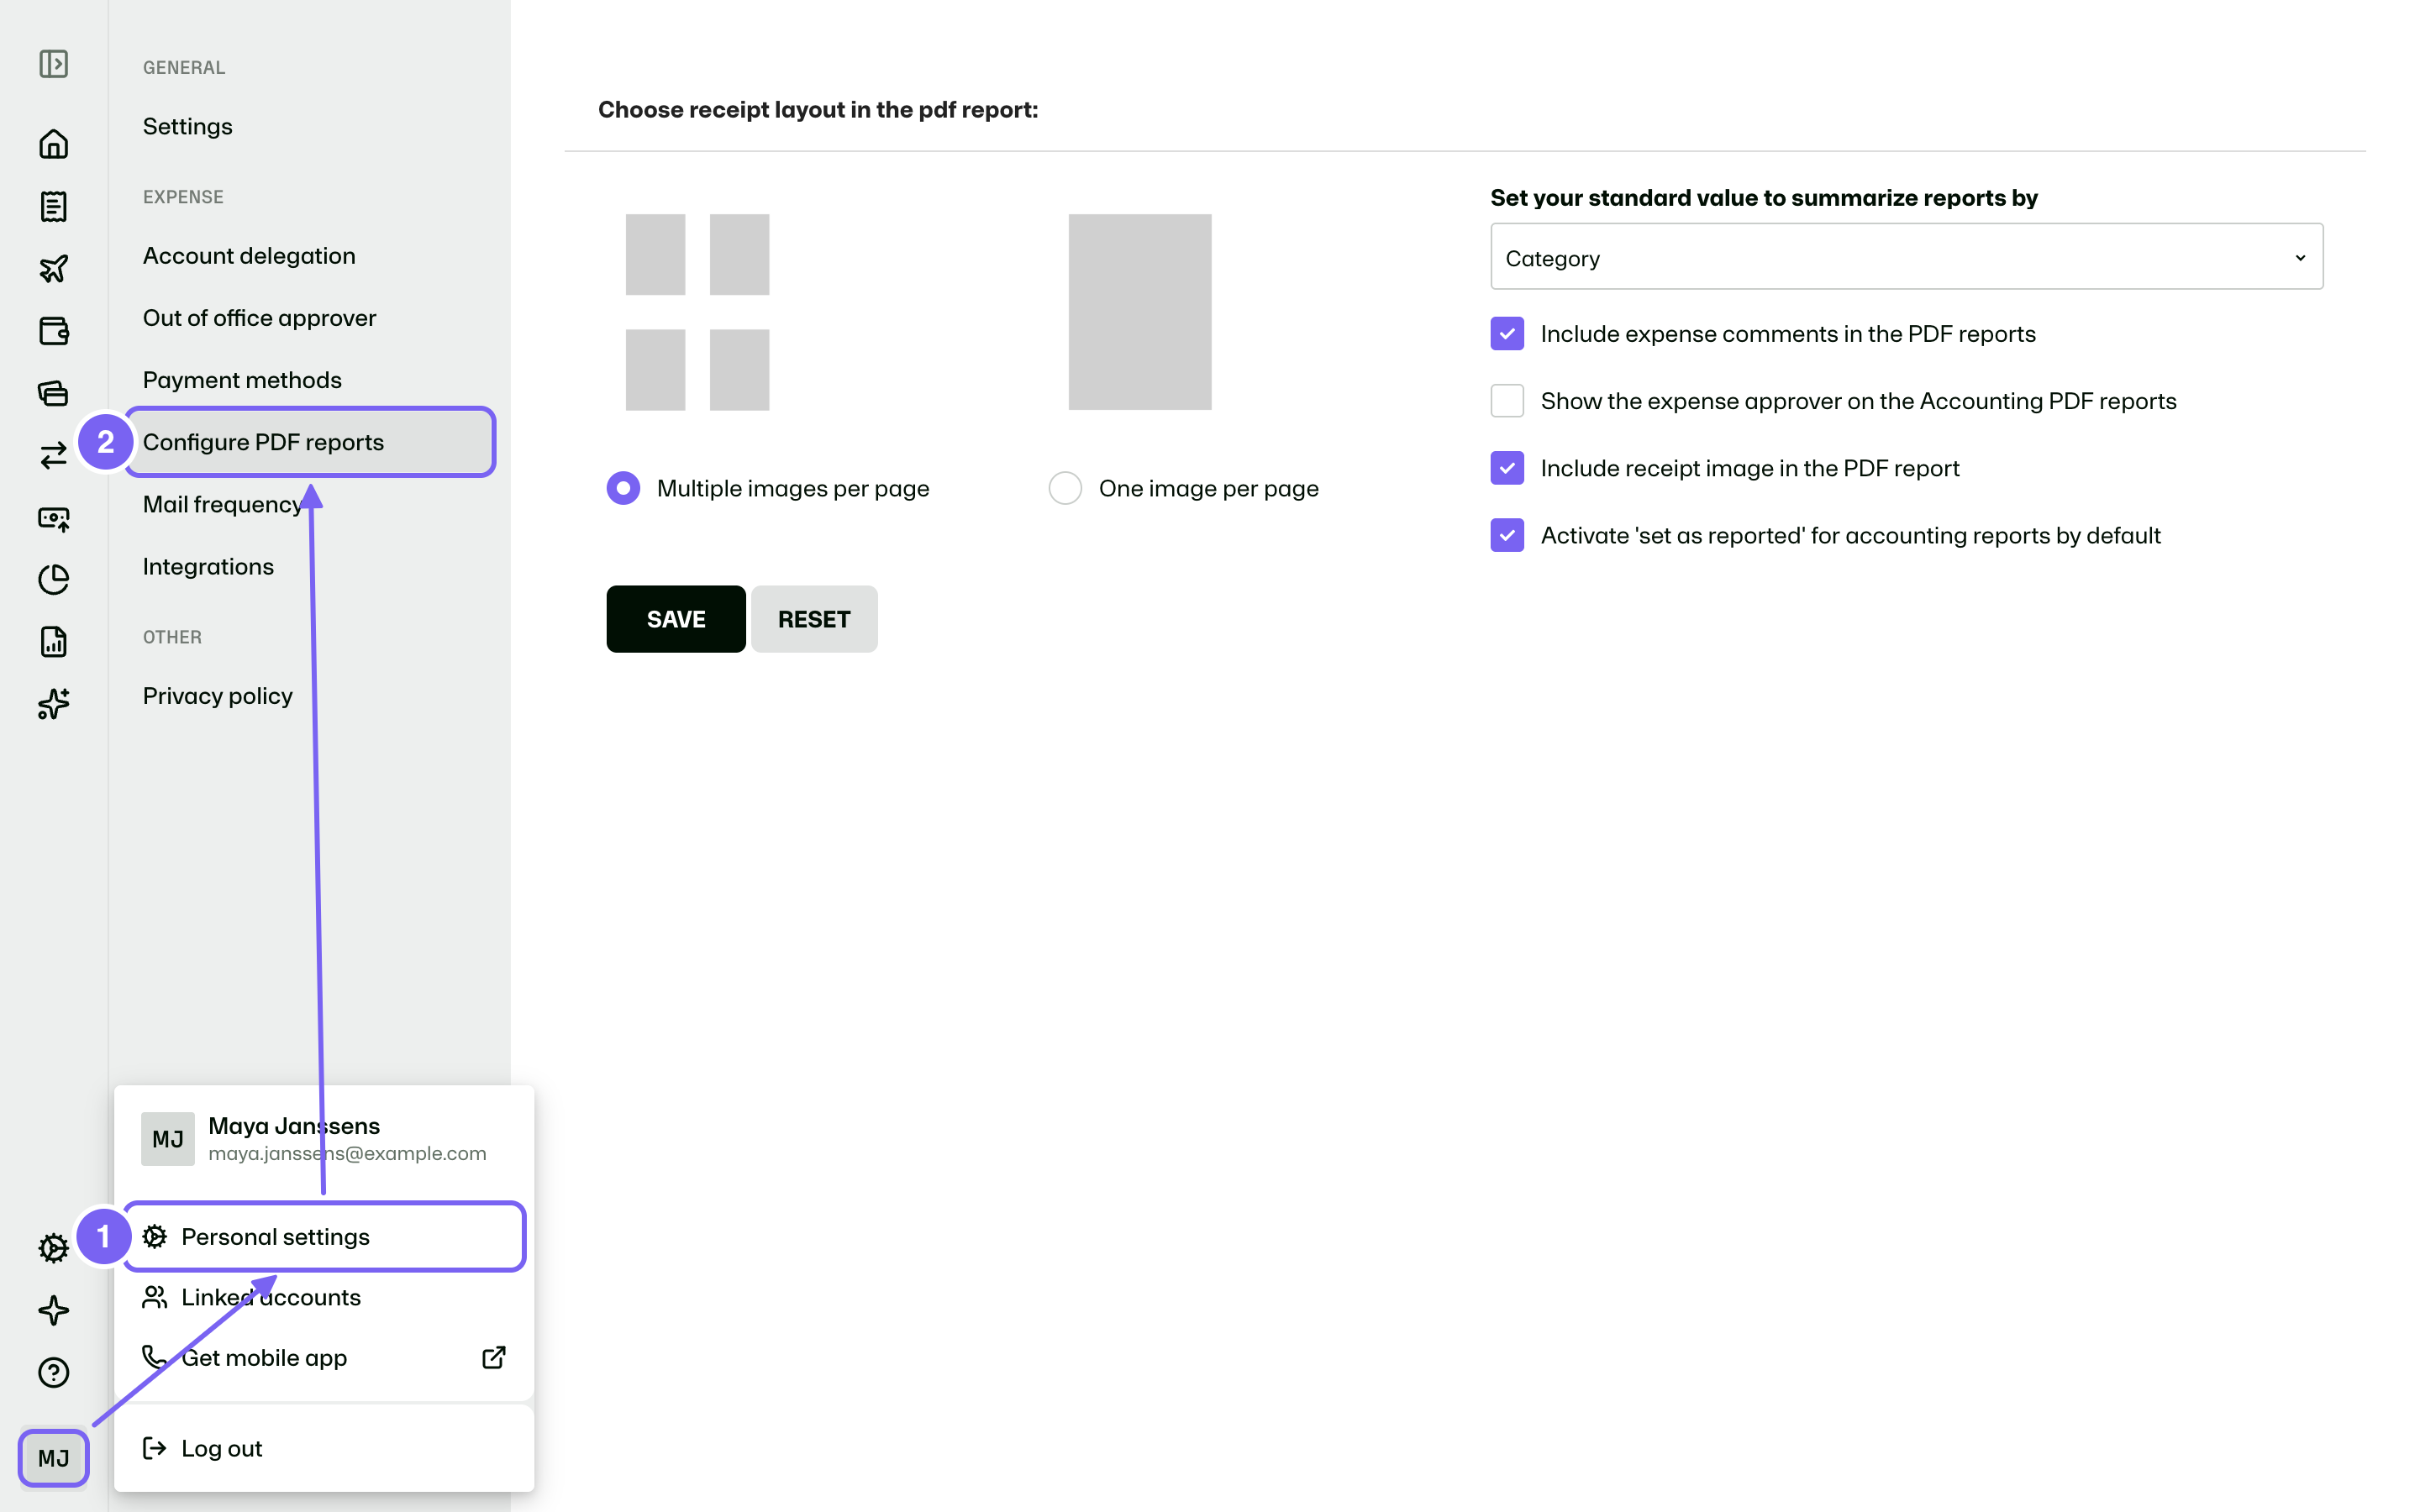This screenshot has height=1512, width=2420.
Task: Click external link icon beside Get mobile app
Action: pyautogui.click(x=493, y=1357)
